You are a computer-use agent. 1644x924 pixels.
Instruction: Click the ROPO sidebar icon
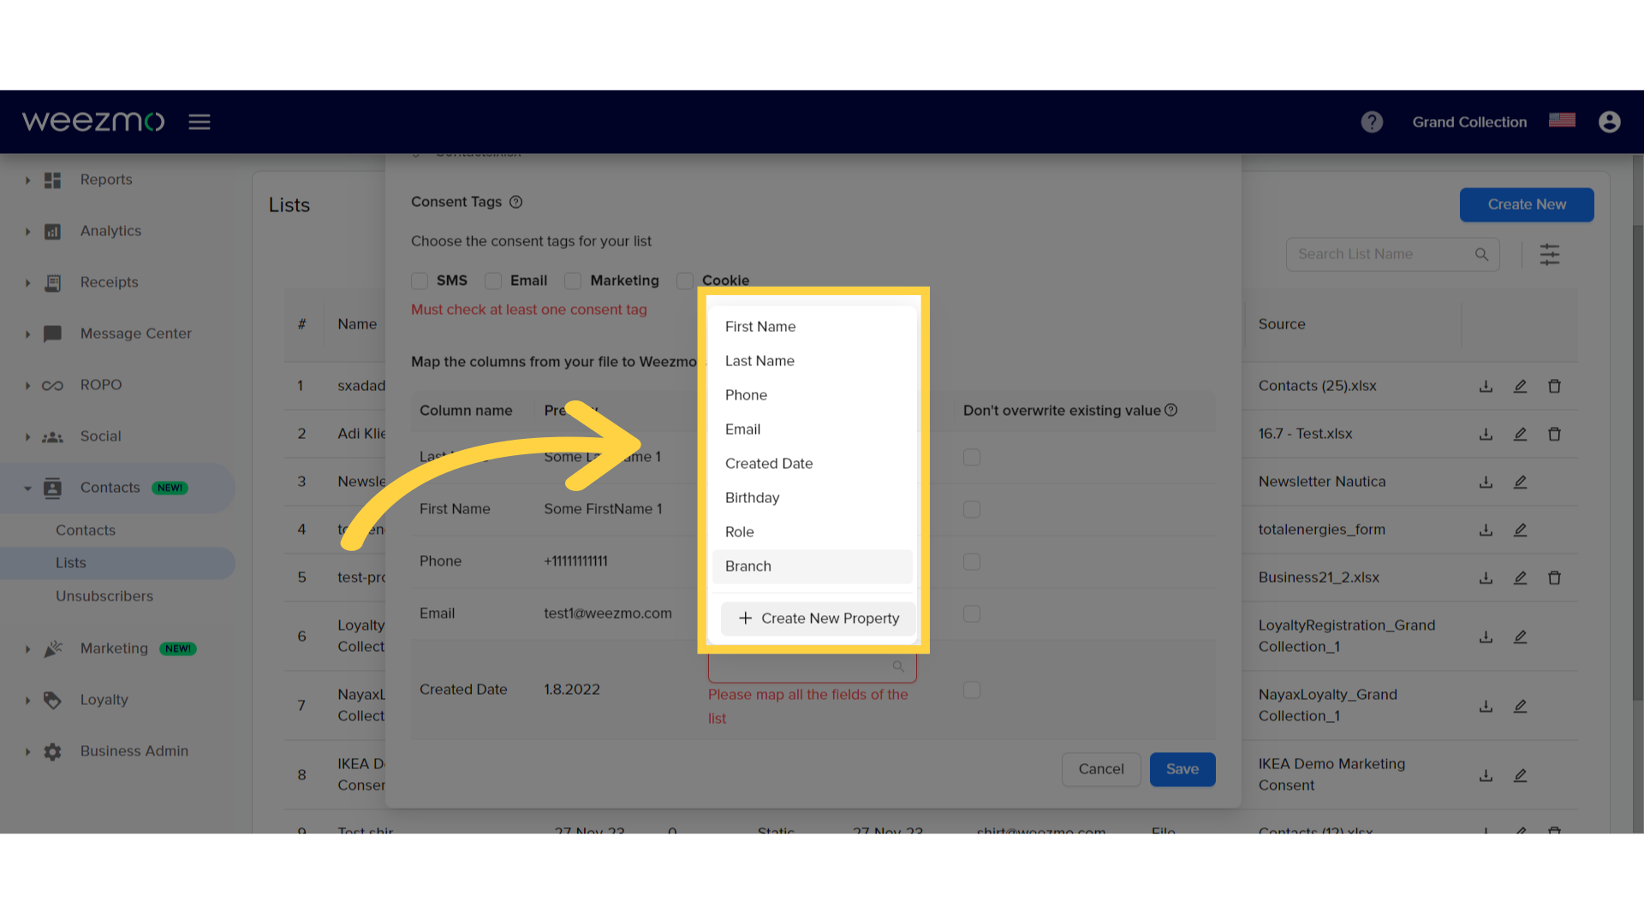[x=51, y=383]
